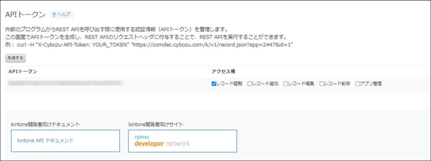Click the アプリ管理 label text
Image resolution: width=431 pixels, height=161 pixels.
(371, 84)
